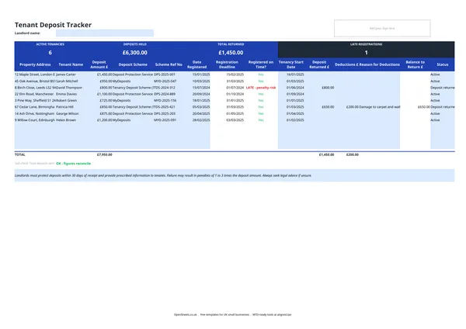466x329 pixels.
Task: Click the OpenSheets.co.uk footer text
Action: (x=233, y=315)
